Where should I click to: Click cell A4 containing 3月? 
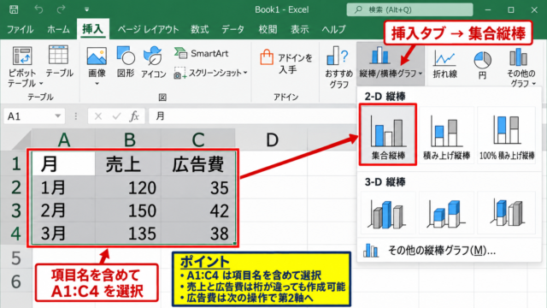click(x=63, y=234)
